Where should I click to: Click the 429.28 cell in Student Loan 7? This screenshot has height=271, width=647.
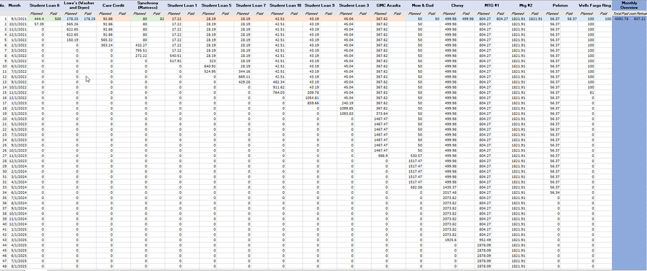tap(242, 82)
